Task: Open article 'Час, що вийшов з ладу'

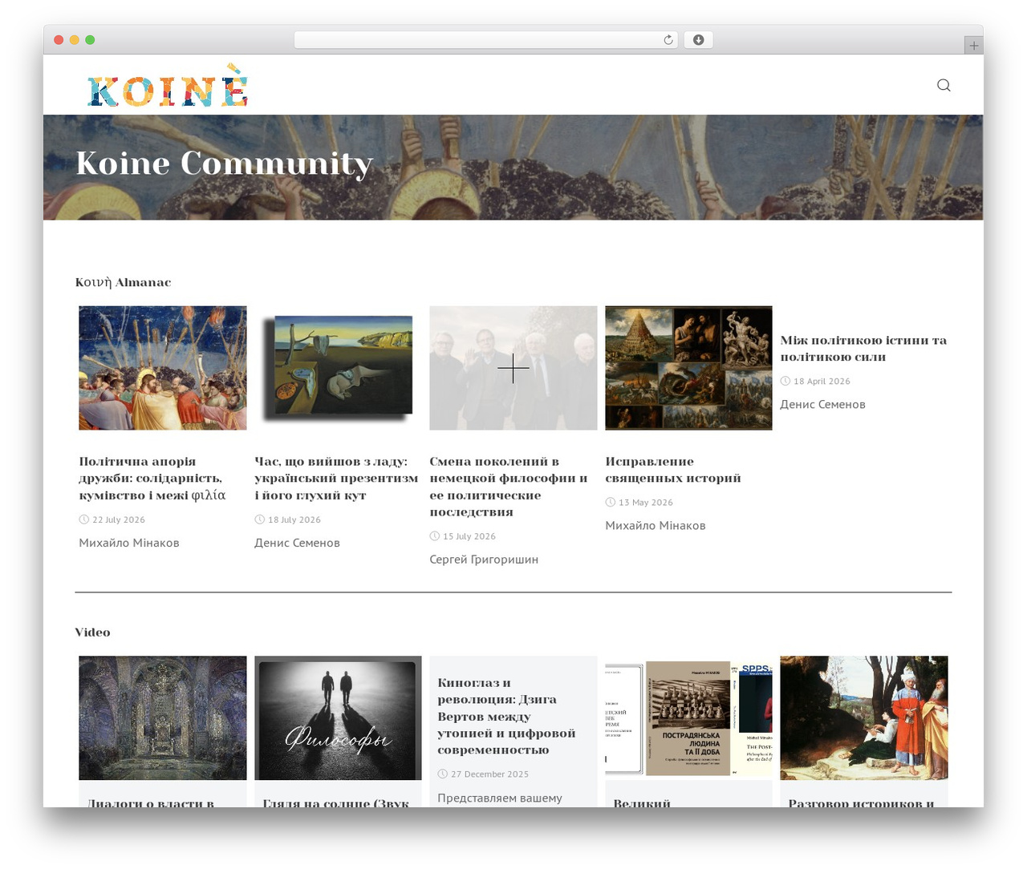Action: (336, 478)
